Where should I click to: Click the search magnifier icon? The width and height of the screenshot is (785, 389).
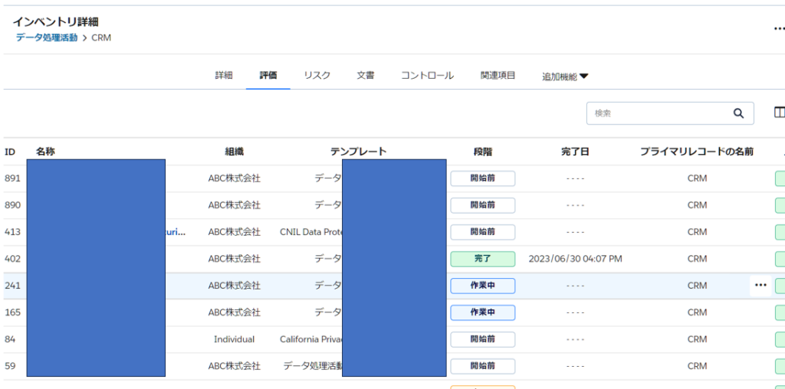click(x=738, y=113)
